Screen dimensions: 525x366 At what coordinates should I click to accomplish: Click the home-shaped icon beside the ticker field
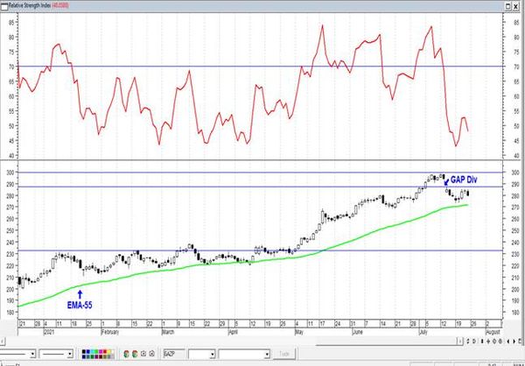tap(151, 354)
